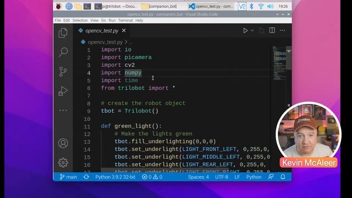Click the comment create the robot object

(143, 103)
